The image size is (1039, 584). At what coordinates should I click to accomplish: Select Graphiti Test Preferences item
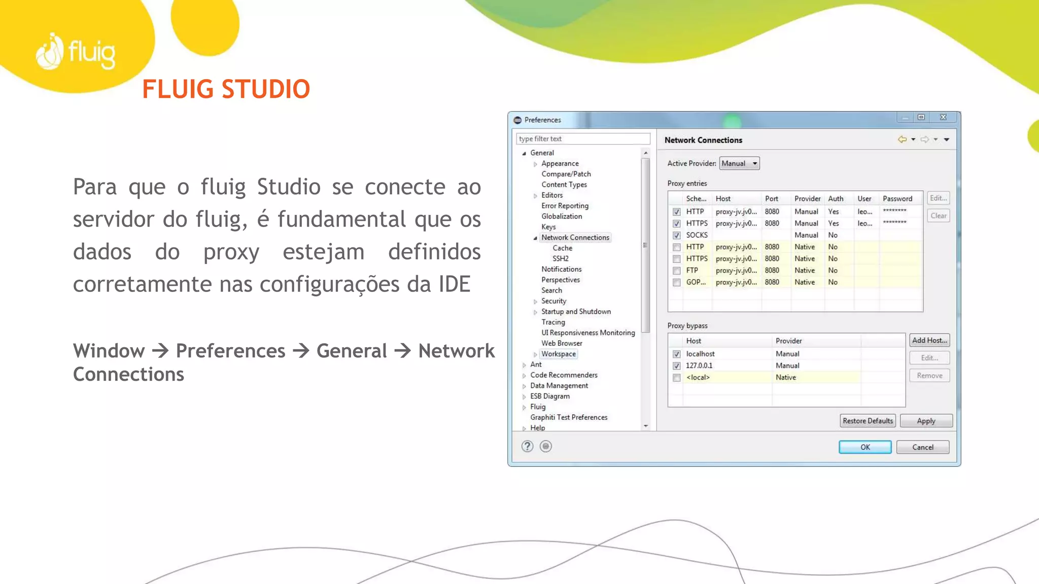click(569, 417)
